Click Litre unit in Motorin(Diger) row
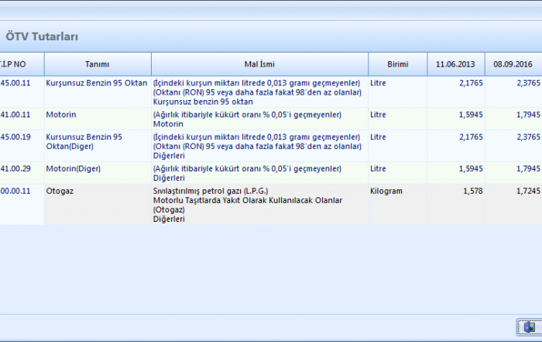This screenshot has width=542, height=342. tap(379, 168)
